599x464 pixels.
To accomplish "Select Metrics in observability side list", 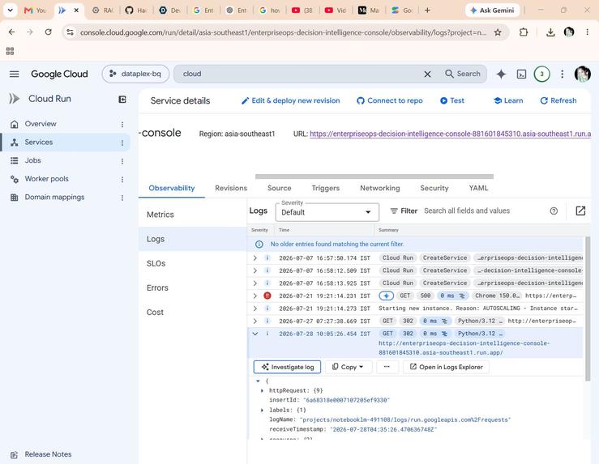I will tap(193, 215).
